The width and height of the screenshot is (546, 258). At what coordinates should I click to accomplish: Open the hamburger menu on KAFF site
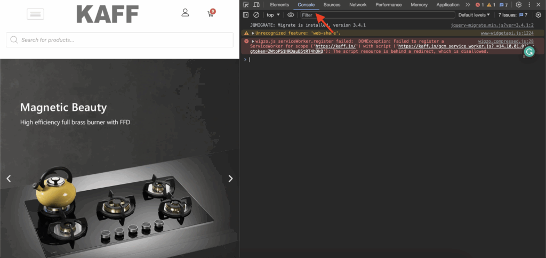coord(36,14)
